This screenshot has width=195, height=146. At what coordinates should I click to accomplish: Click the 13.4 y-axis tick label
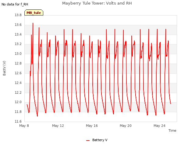pyautogui.click(x=18, y=34)
